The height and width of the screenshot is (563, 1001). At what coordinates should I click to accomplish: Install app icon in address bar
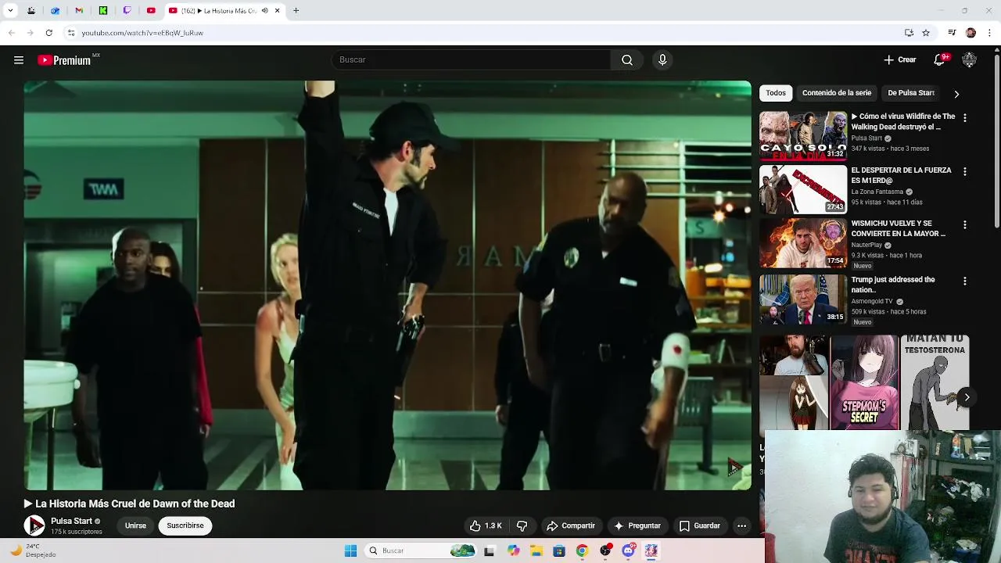[909, 33]
